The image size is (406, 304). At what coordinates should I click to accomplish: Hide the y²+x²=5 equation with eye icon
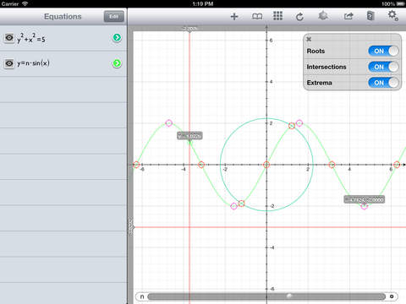coord(9,38)
